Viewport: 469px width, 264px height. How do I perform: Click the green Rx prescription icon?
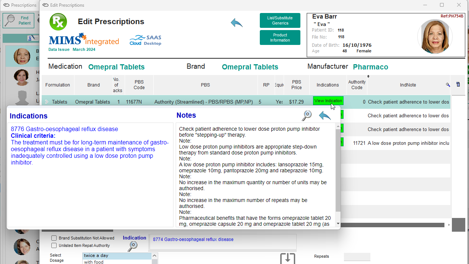[58, 22]
